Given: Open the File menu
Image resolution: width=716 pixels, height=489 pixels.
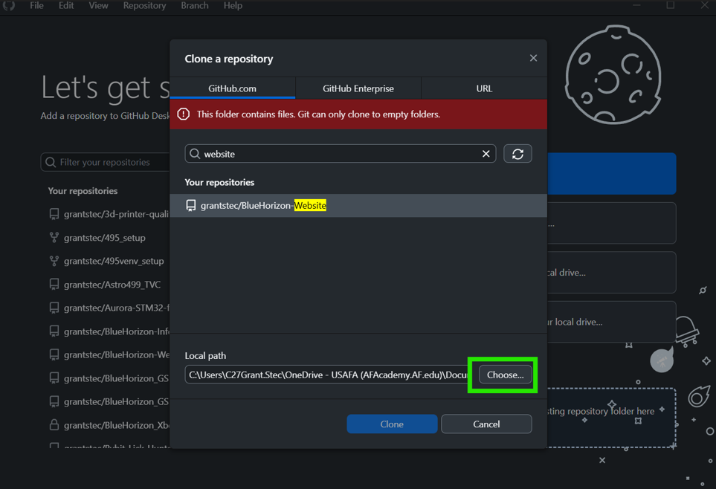Looking at the screenshot, I should pos(36,5).
